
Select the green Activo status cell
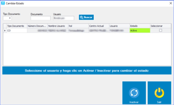pyautogui.click(x=139, y=31)
